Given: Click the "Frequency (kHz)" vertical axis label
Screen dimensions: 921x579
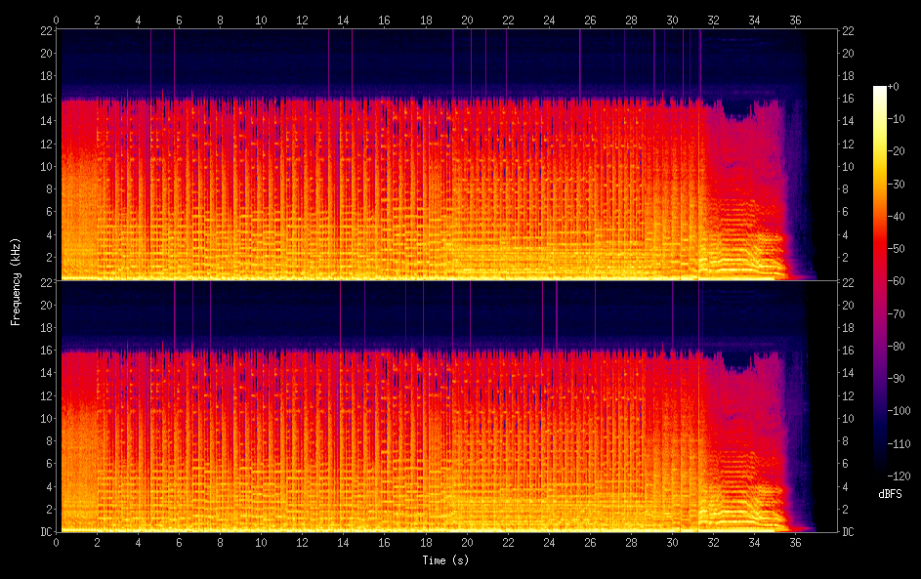Looking at the screenshot, I should point(16,281).
